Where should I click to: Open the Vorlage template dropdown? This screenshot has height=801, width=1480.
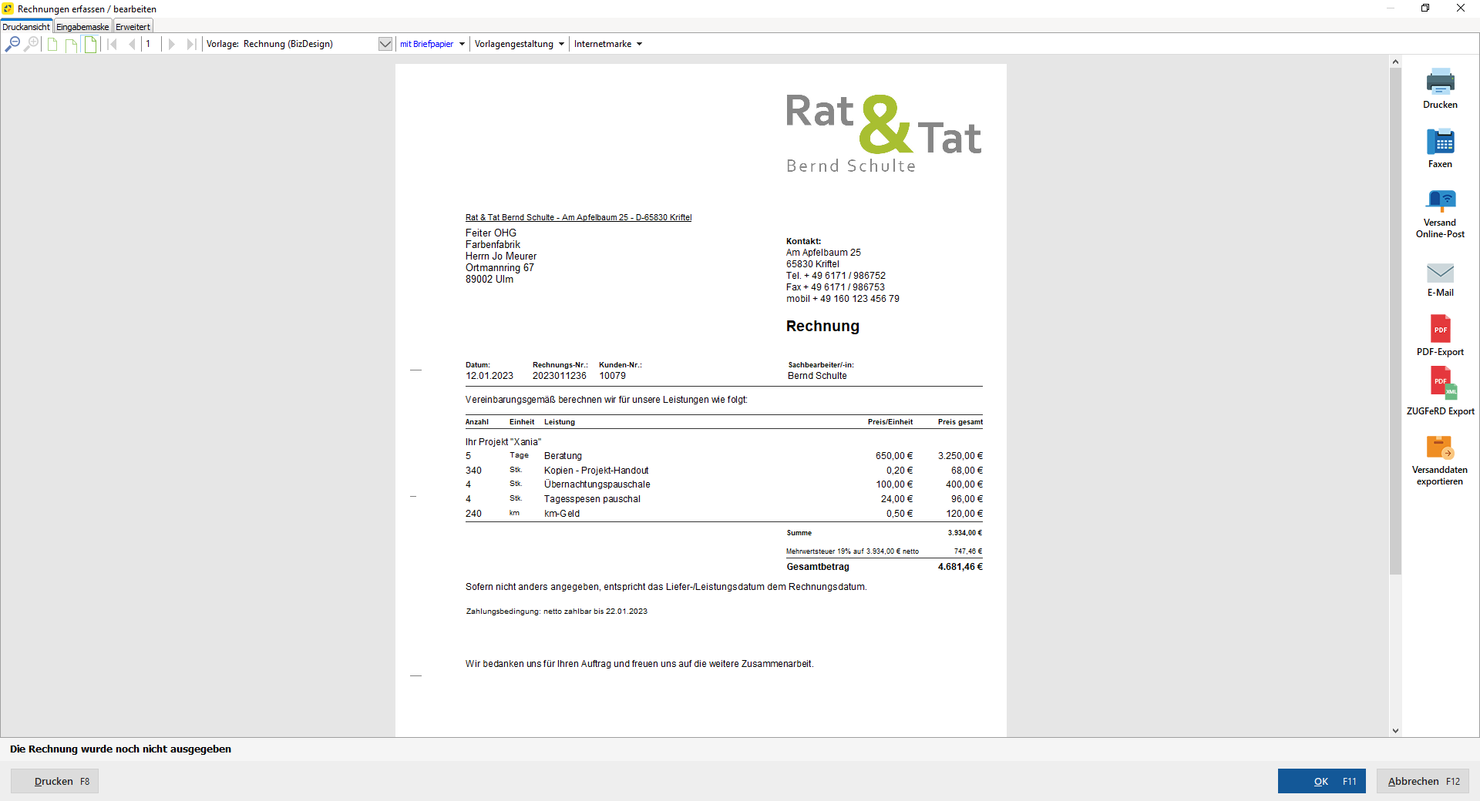385,44
